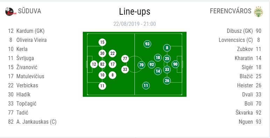Image resolution: width=270 pixels, height=138 pixels.
Task: Select A. Jankauskas (C) player entry
Action: pyautogui.click(x=36, y=122)
